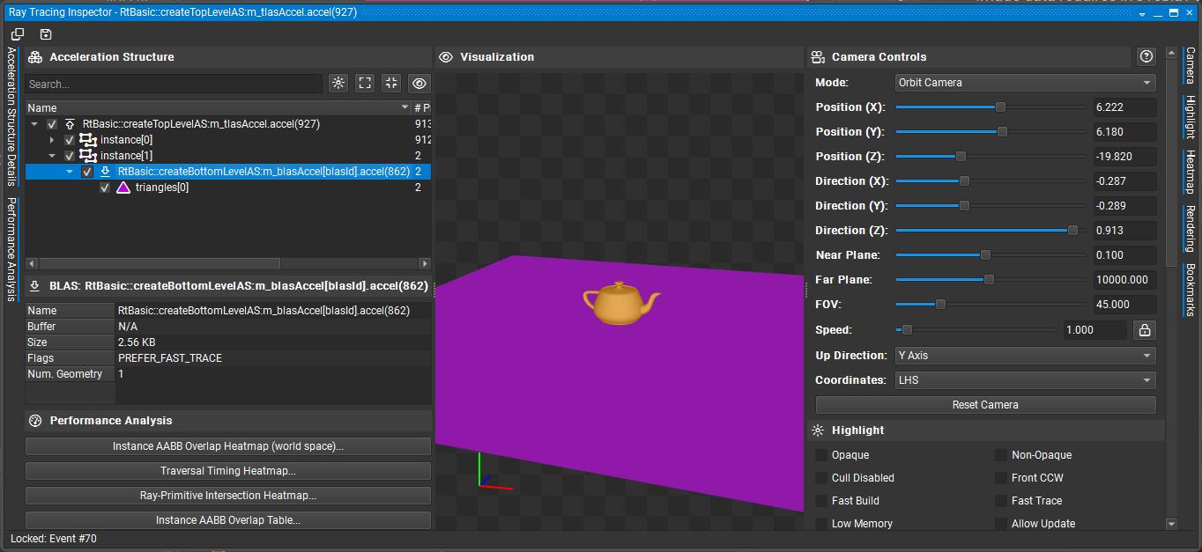This screenshot has height=552, width=1202.
Task: Click the sun-shaped highlight icon beside search
Action: [338, 83]
